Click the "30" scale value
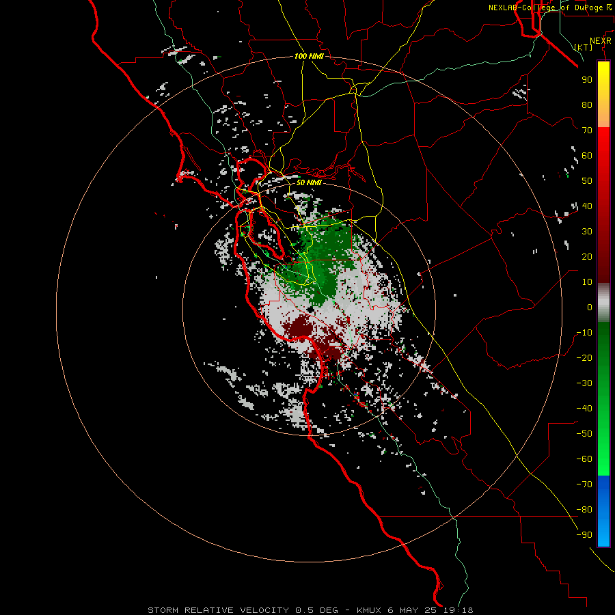 (x=587, y=232)
